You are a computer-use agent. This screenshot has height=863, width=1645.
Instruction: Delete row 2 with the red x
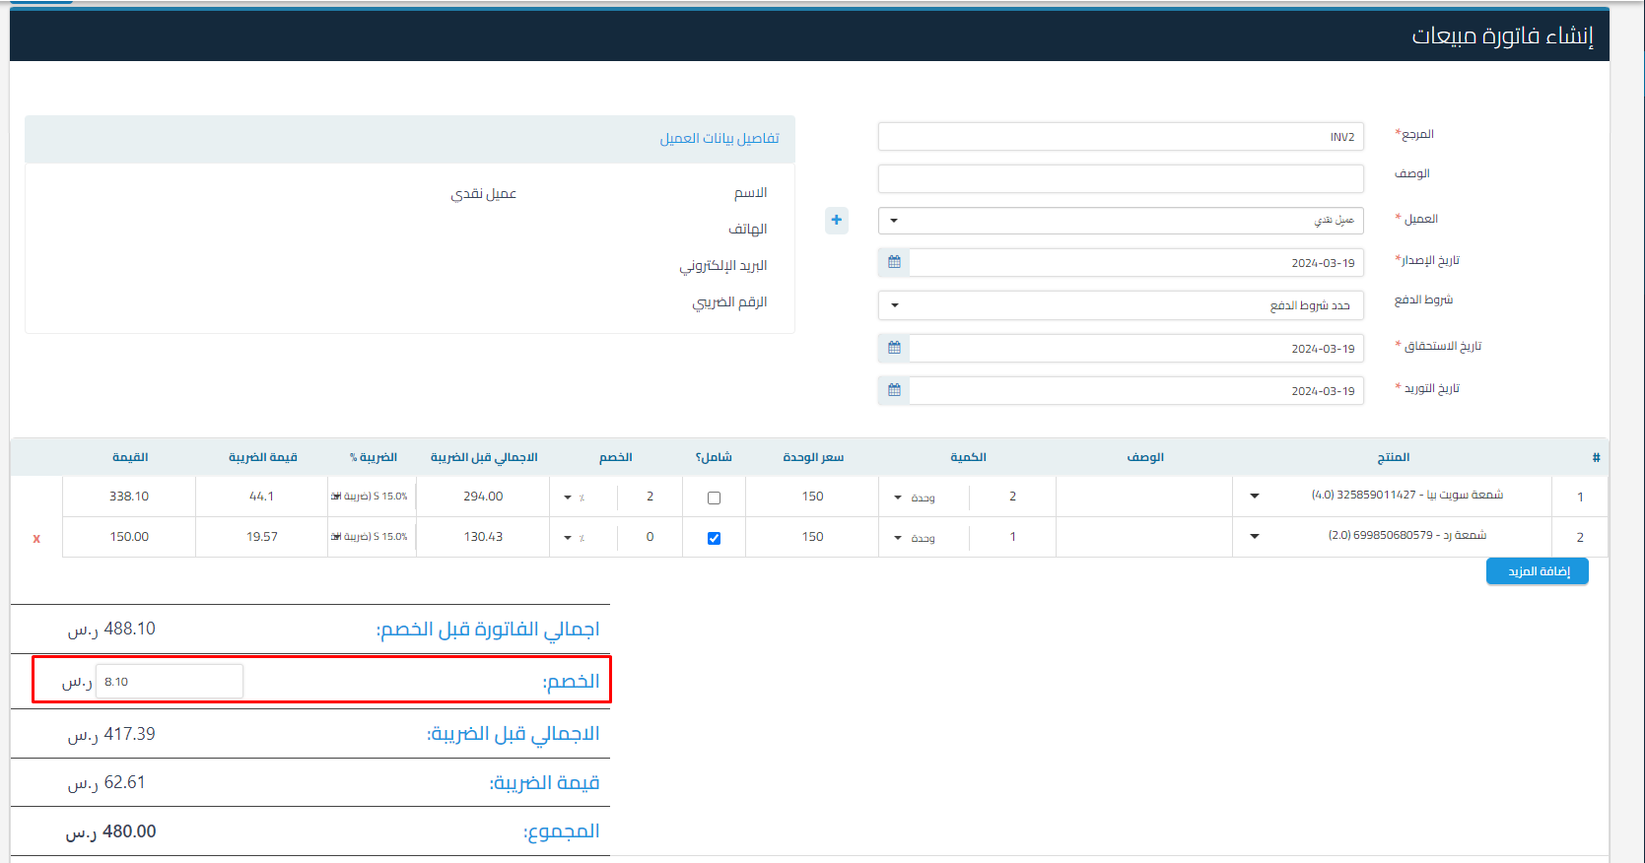36,538
